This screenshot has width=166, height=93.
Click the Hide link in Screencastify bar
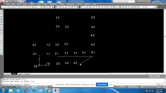click(x=111, y=84)
